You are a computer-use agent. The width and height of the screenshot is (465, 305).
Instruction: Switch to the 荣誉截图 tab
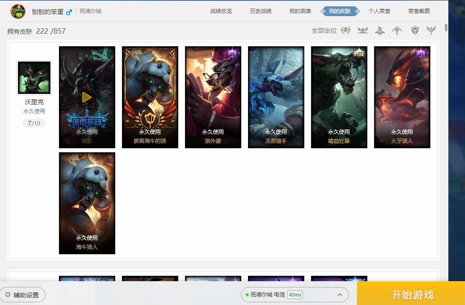pos(419,11)
